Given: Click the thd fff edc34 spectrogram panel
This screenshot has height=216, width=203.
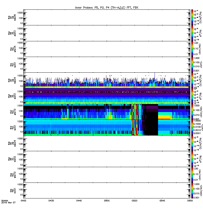Looking at the screenshot, I should 107,80.
